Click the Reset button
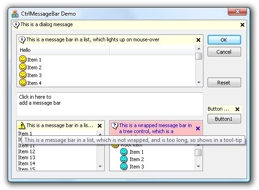The height and width of the screenshot is (190, 259). click(224, 83)
